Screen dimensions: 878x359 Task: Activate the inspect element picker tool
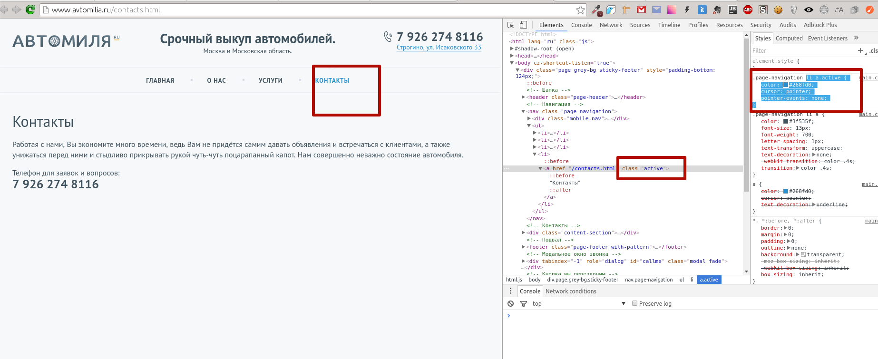[x=511, y=25]
